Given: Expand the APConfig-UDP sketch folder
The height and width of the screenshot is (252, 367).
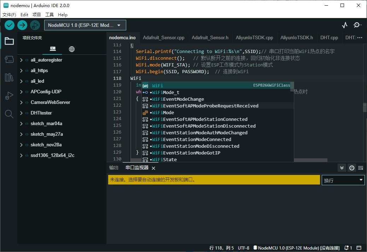Looking at the screenshot, I should 21,92.
